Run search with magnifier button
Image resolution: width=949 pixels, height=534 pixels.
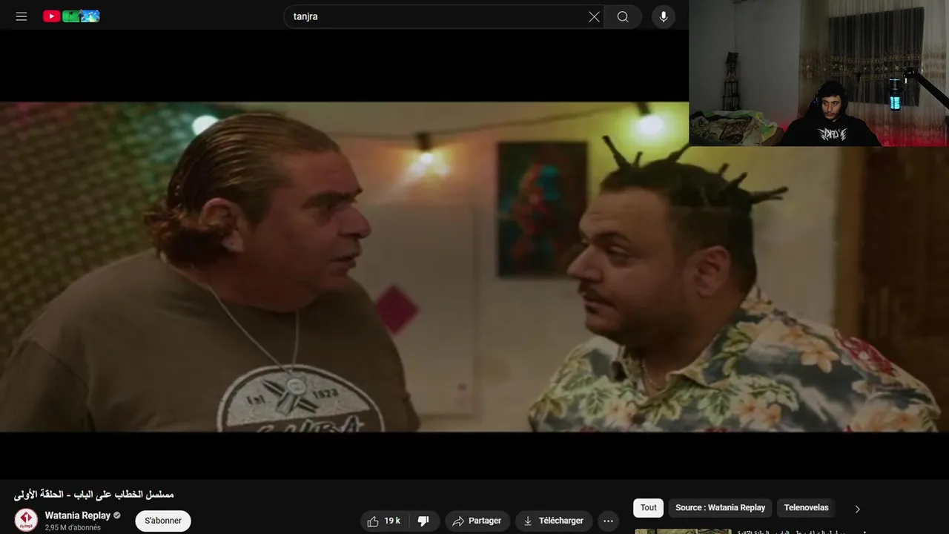(x=623, y=16)
